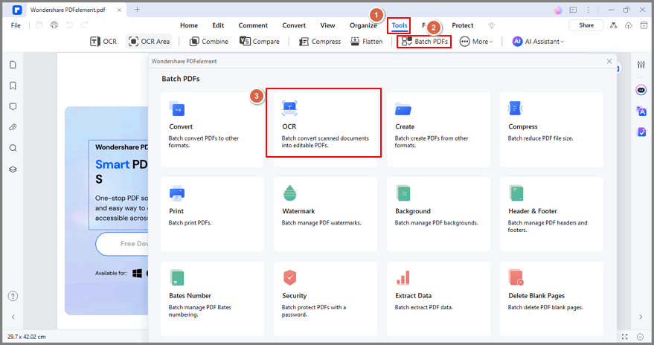
Task: Open the Protect tab
Action: tap(463, 25)
